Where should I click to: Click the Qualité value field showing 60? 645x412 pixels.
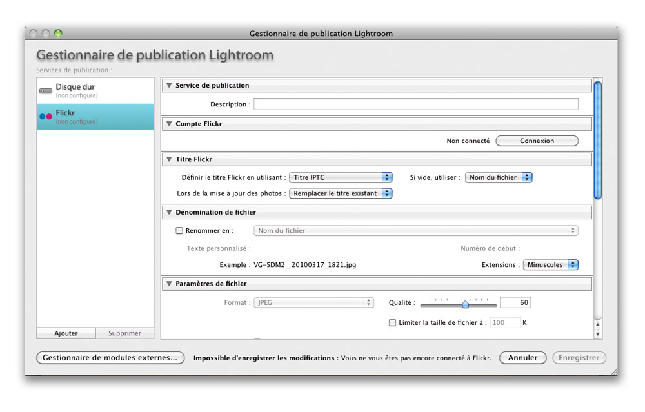[x=515, y=302]
